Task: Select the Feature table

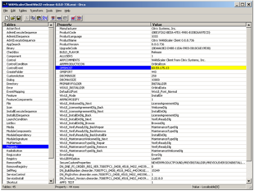Action: tap(12, 96)
